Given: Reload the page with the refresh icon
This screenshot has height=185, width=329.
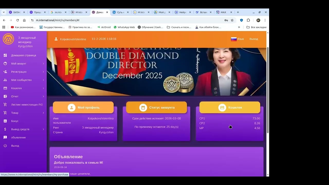Looking at the screenshot, I should 17,20.
